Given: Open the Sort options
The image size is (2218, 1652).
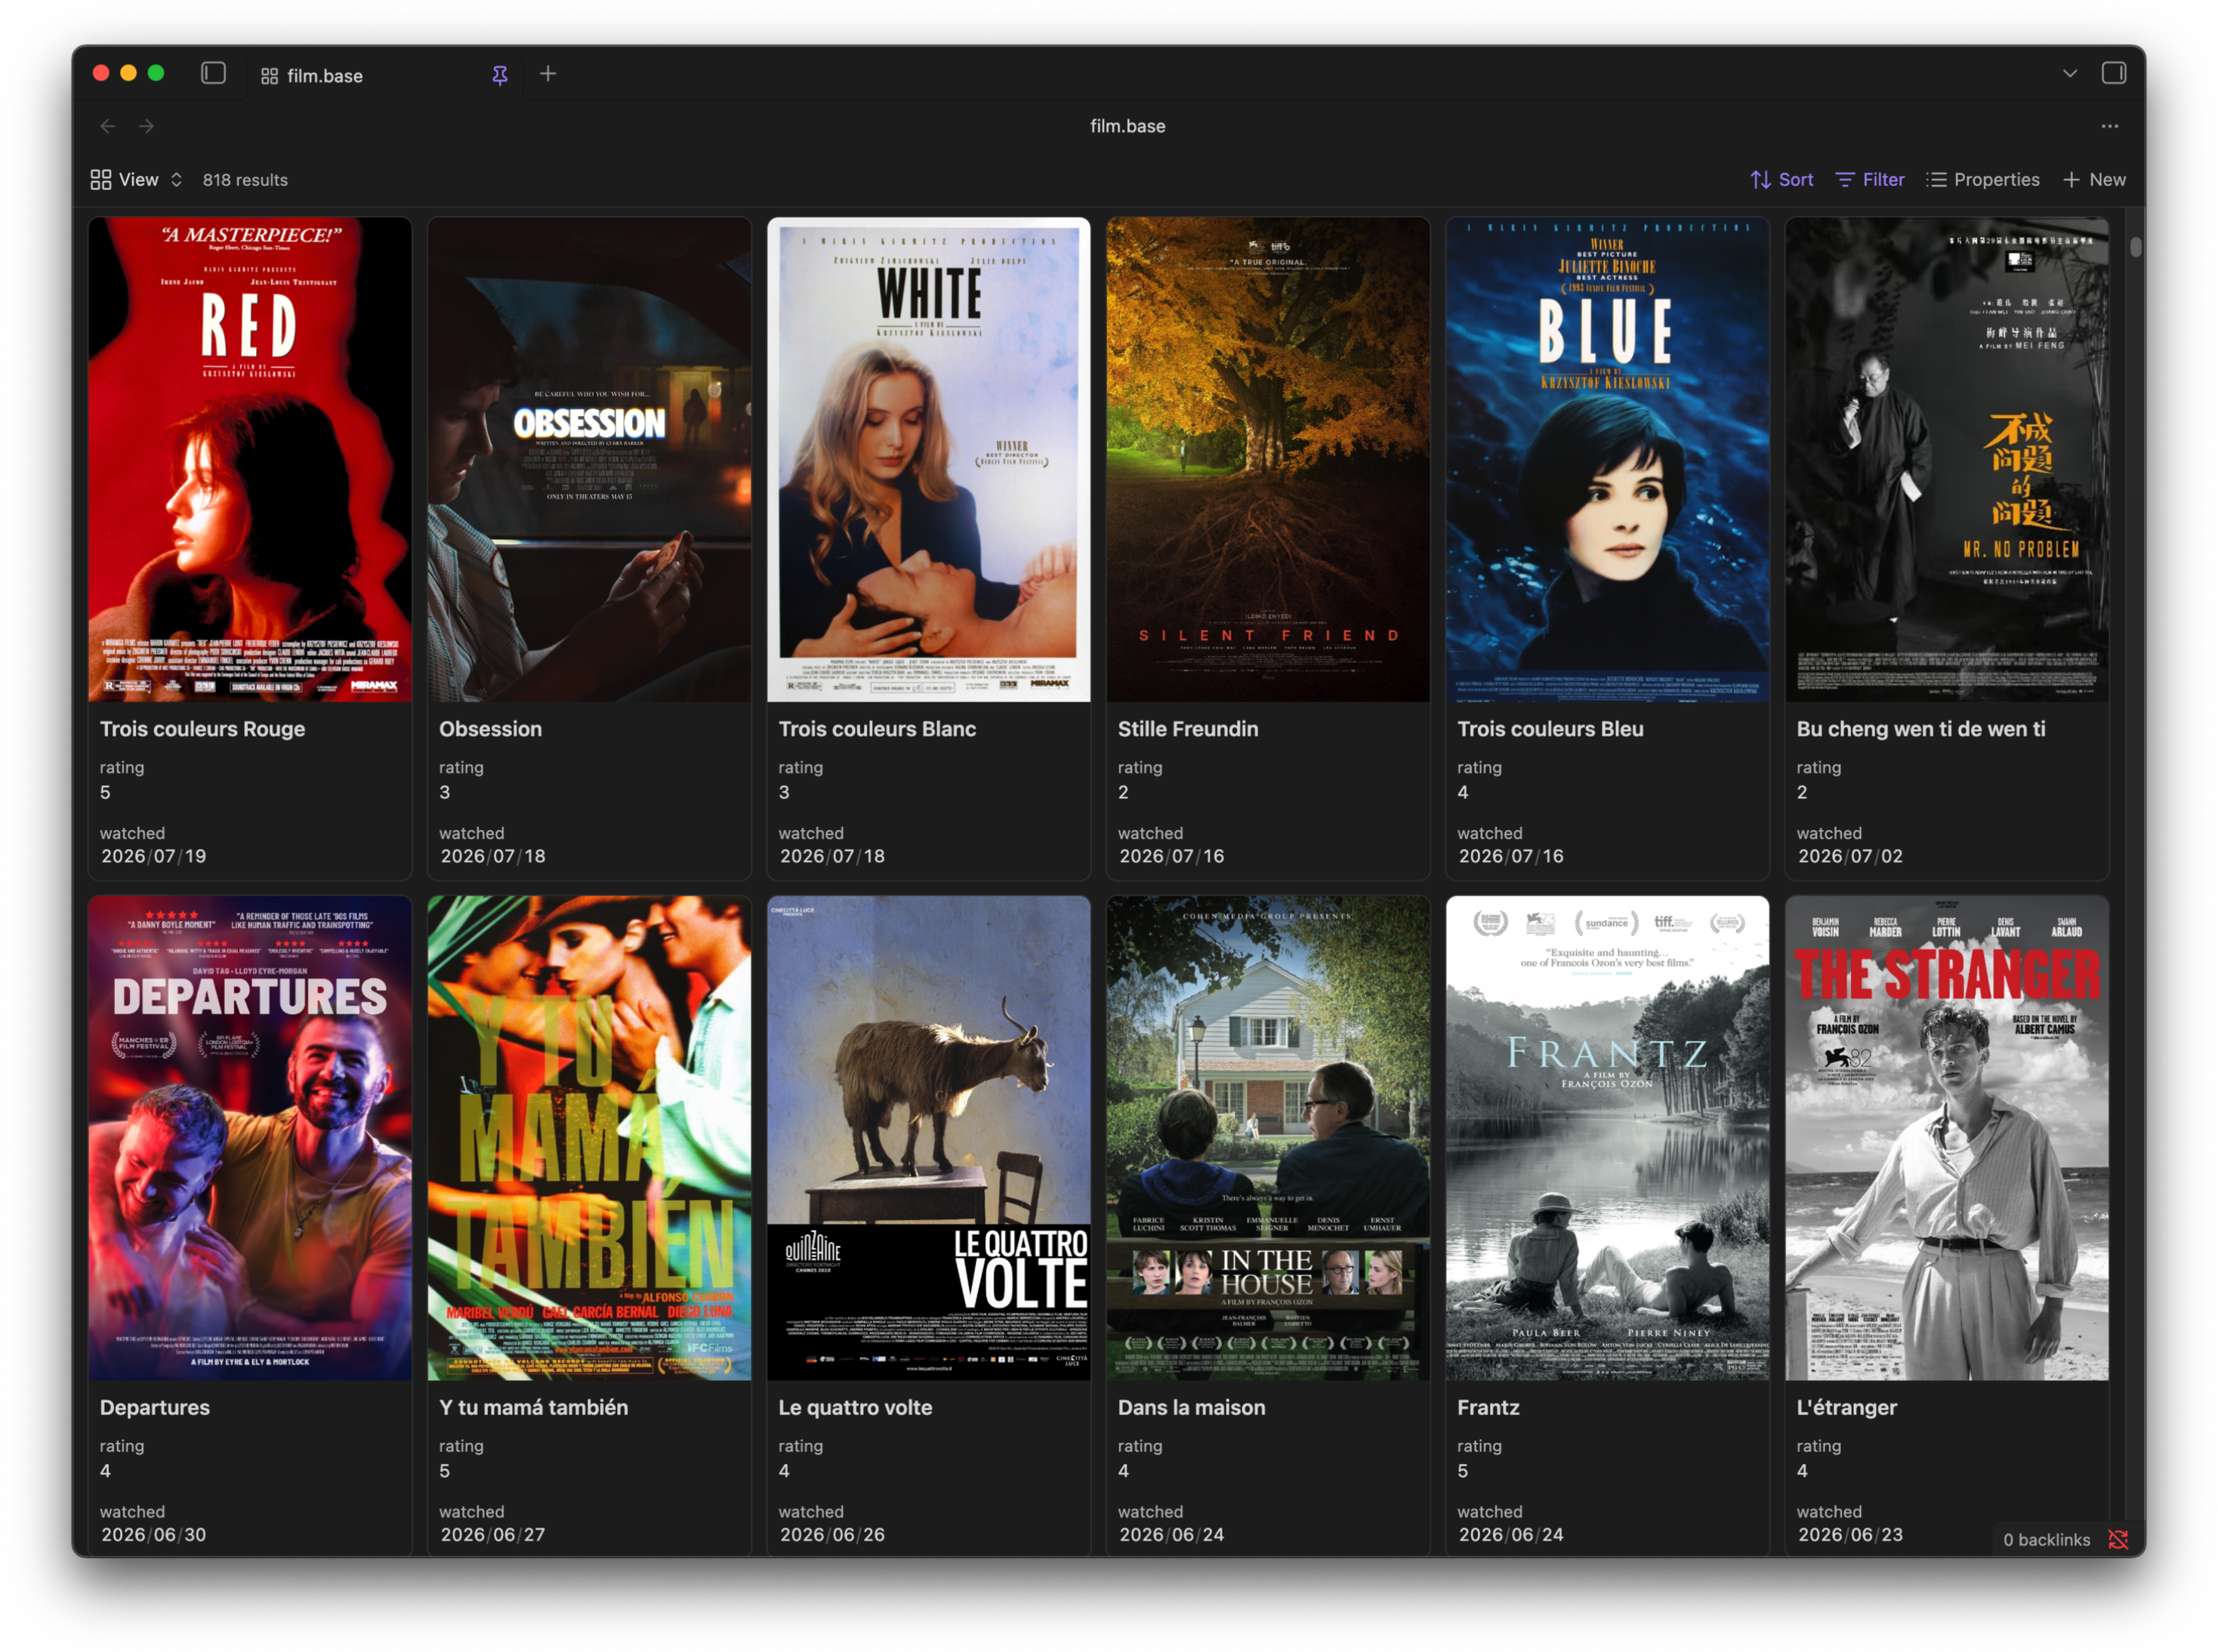Looking at the screenshot, I should (x=1781, y=180).
